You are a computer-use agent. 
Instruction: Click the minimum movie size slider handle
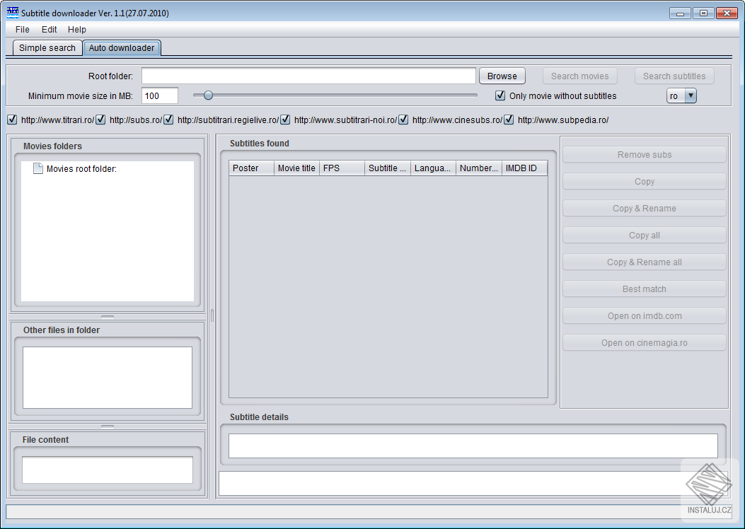click(208, 94)
